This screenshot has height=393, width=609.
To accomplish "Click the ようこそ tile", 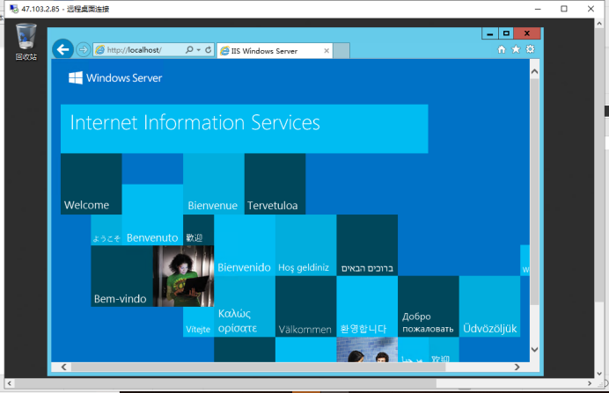I will (106, 230).
